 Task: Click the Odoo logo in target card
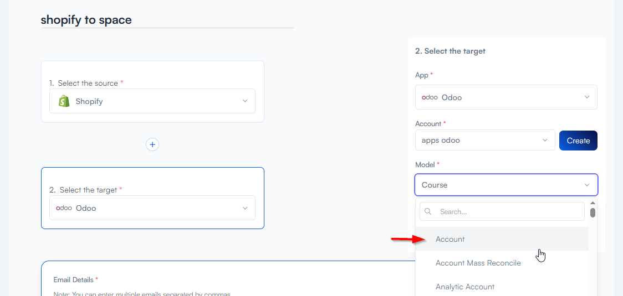(64, 208)
